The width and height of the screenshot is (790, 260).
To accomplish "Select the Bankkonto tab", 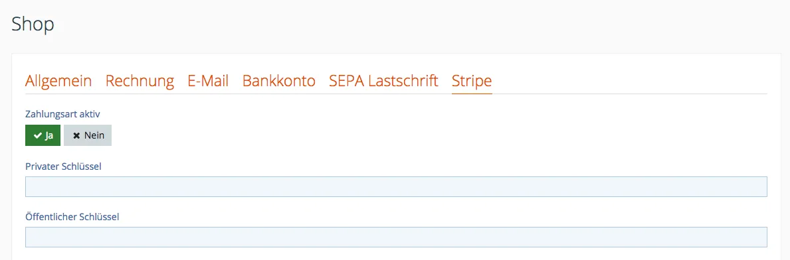I will (x=279, y=81).
